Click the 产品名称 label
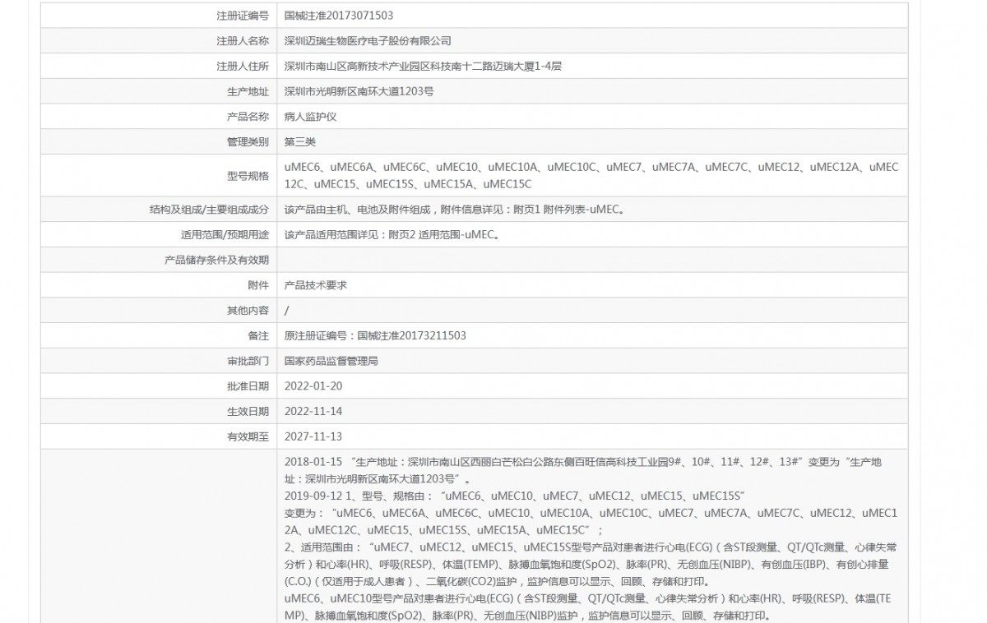 pyautogui.click(x=248, y=117)
